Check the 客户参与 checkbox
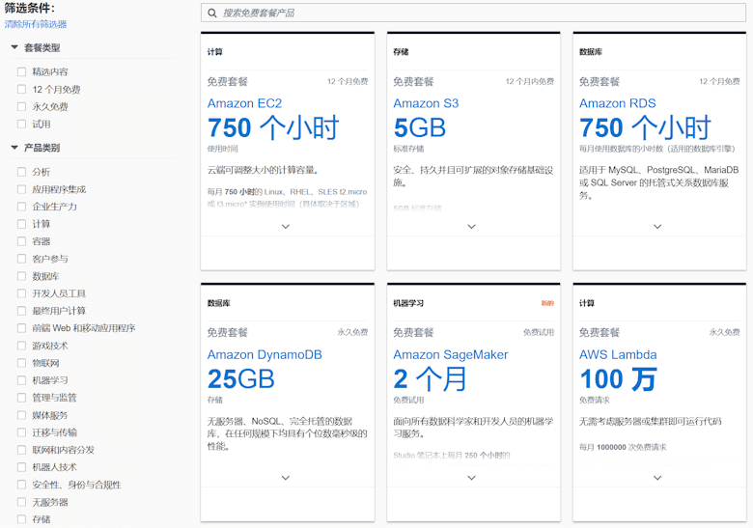This screenshot has width=753, height=528. tap(21, 259)
